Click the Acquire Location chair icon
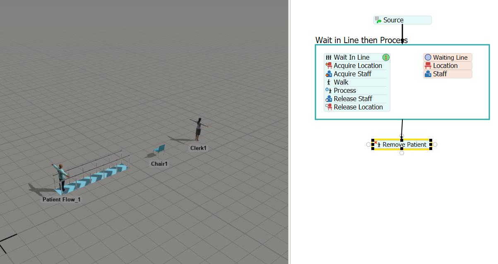498x264 pixels. tap(329, 65)
